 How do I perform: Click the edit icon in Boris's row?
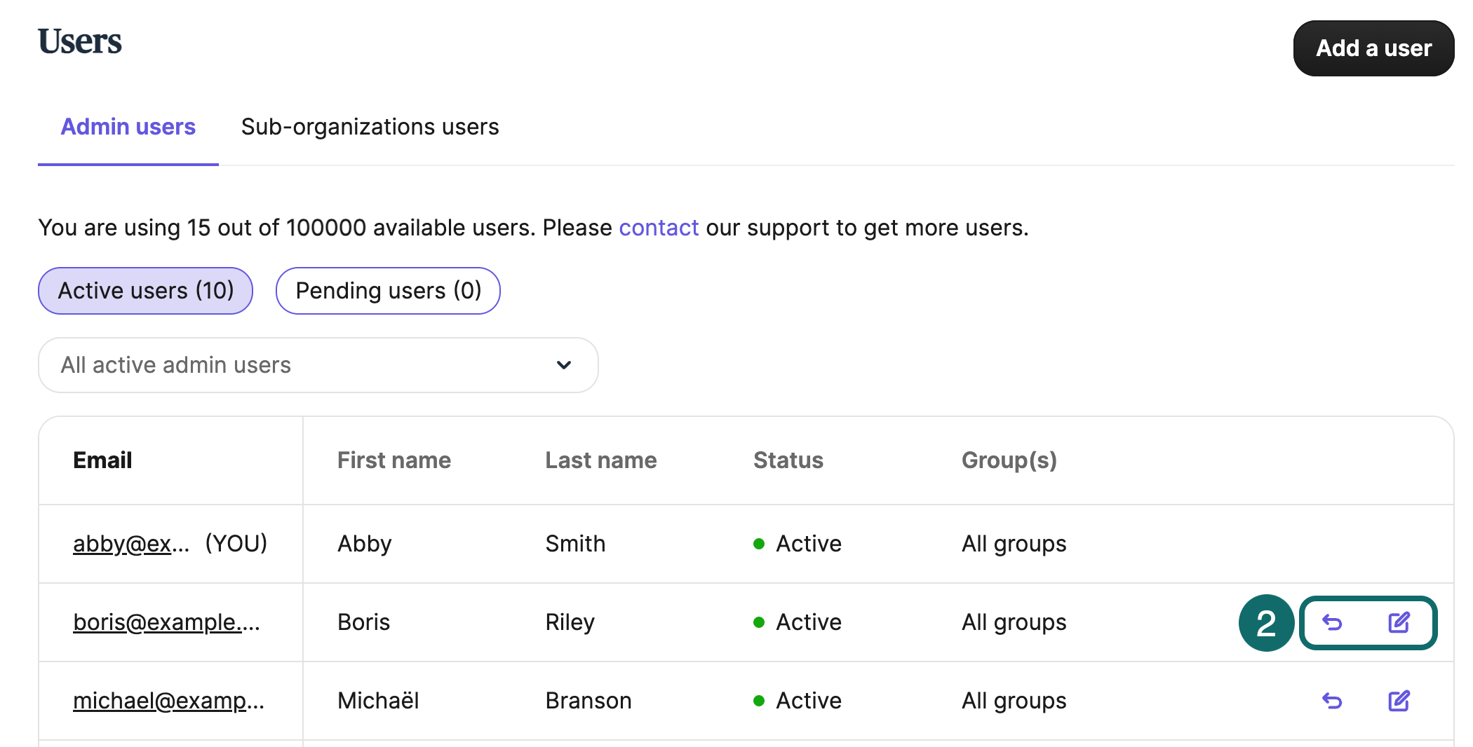1399,622
